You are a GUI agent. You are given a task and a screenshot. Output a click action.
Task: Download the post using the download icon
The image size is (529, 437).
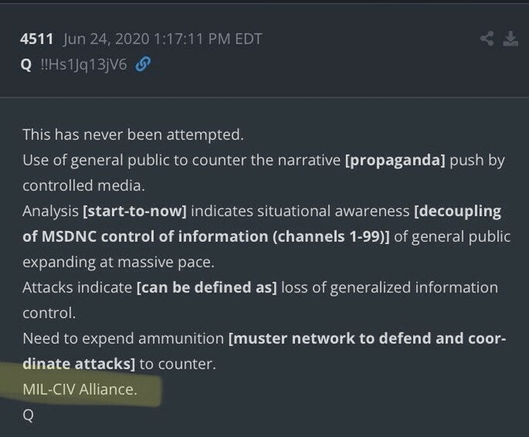click(510, 39)
